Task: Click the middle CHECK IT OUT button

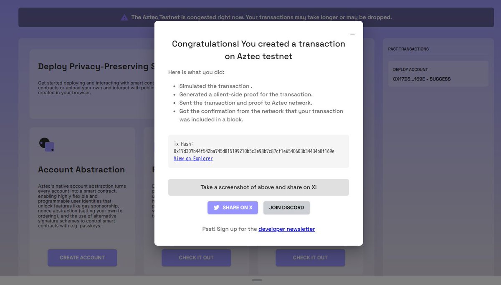Action: tap(196, 257)
